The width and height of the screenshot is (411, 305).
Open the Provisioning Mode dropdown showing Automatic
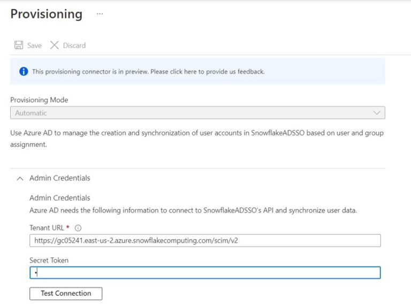tap(197, 113)
